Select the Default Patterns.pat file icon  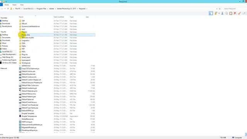click(x=20, y=97)
